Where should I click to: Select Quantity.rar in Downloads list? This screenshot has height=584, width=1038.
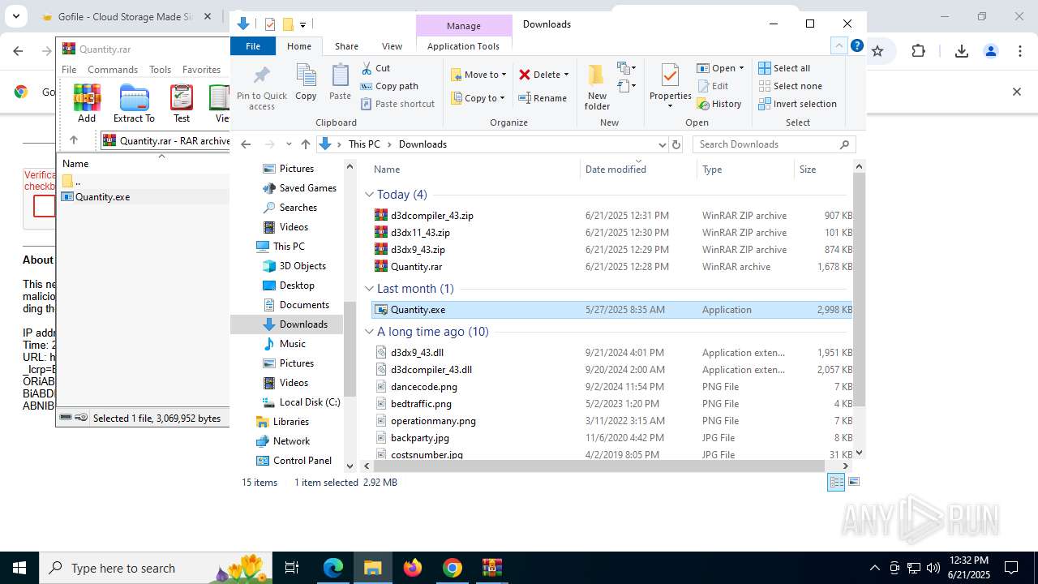(416, 267)
